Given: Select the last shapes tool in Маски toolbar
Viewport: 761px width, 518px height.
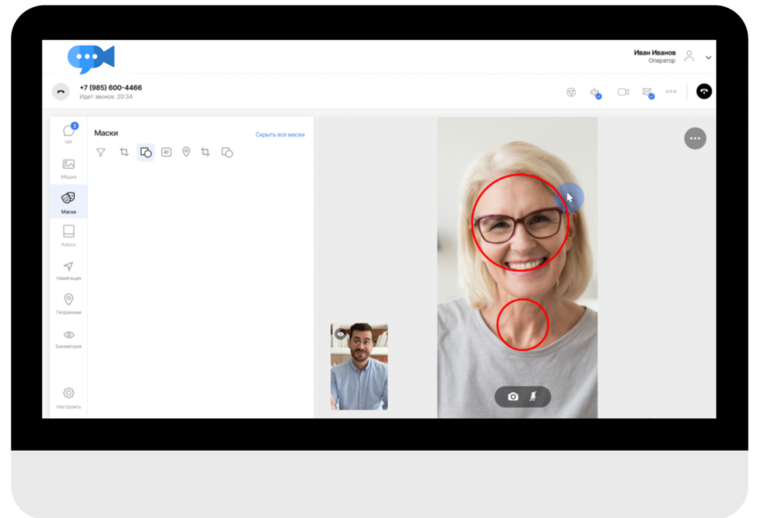Looking at the screenshot, I should point(227,152).
